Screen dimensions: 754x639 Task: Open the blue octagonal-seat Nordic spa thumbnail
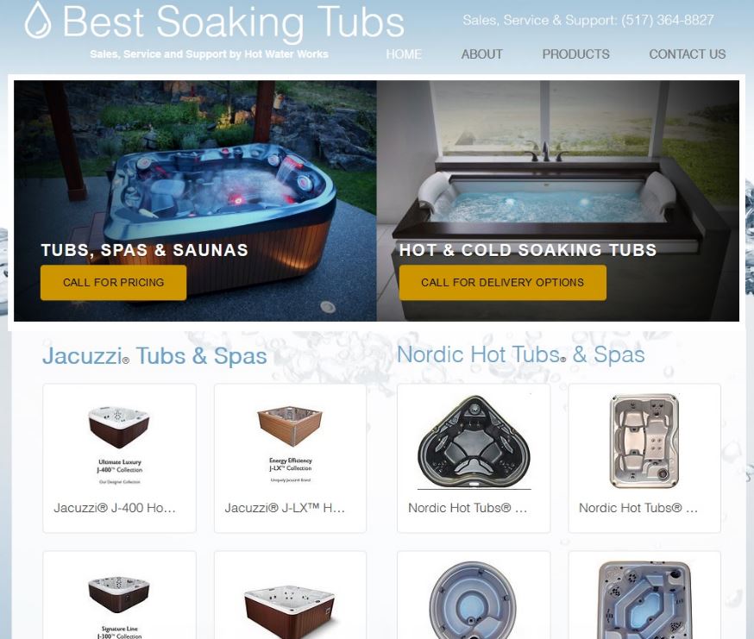[644, 601]
